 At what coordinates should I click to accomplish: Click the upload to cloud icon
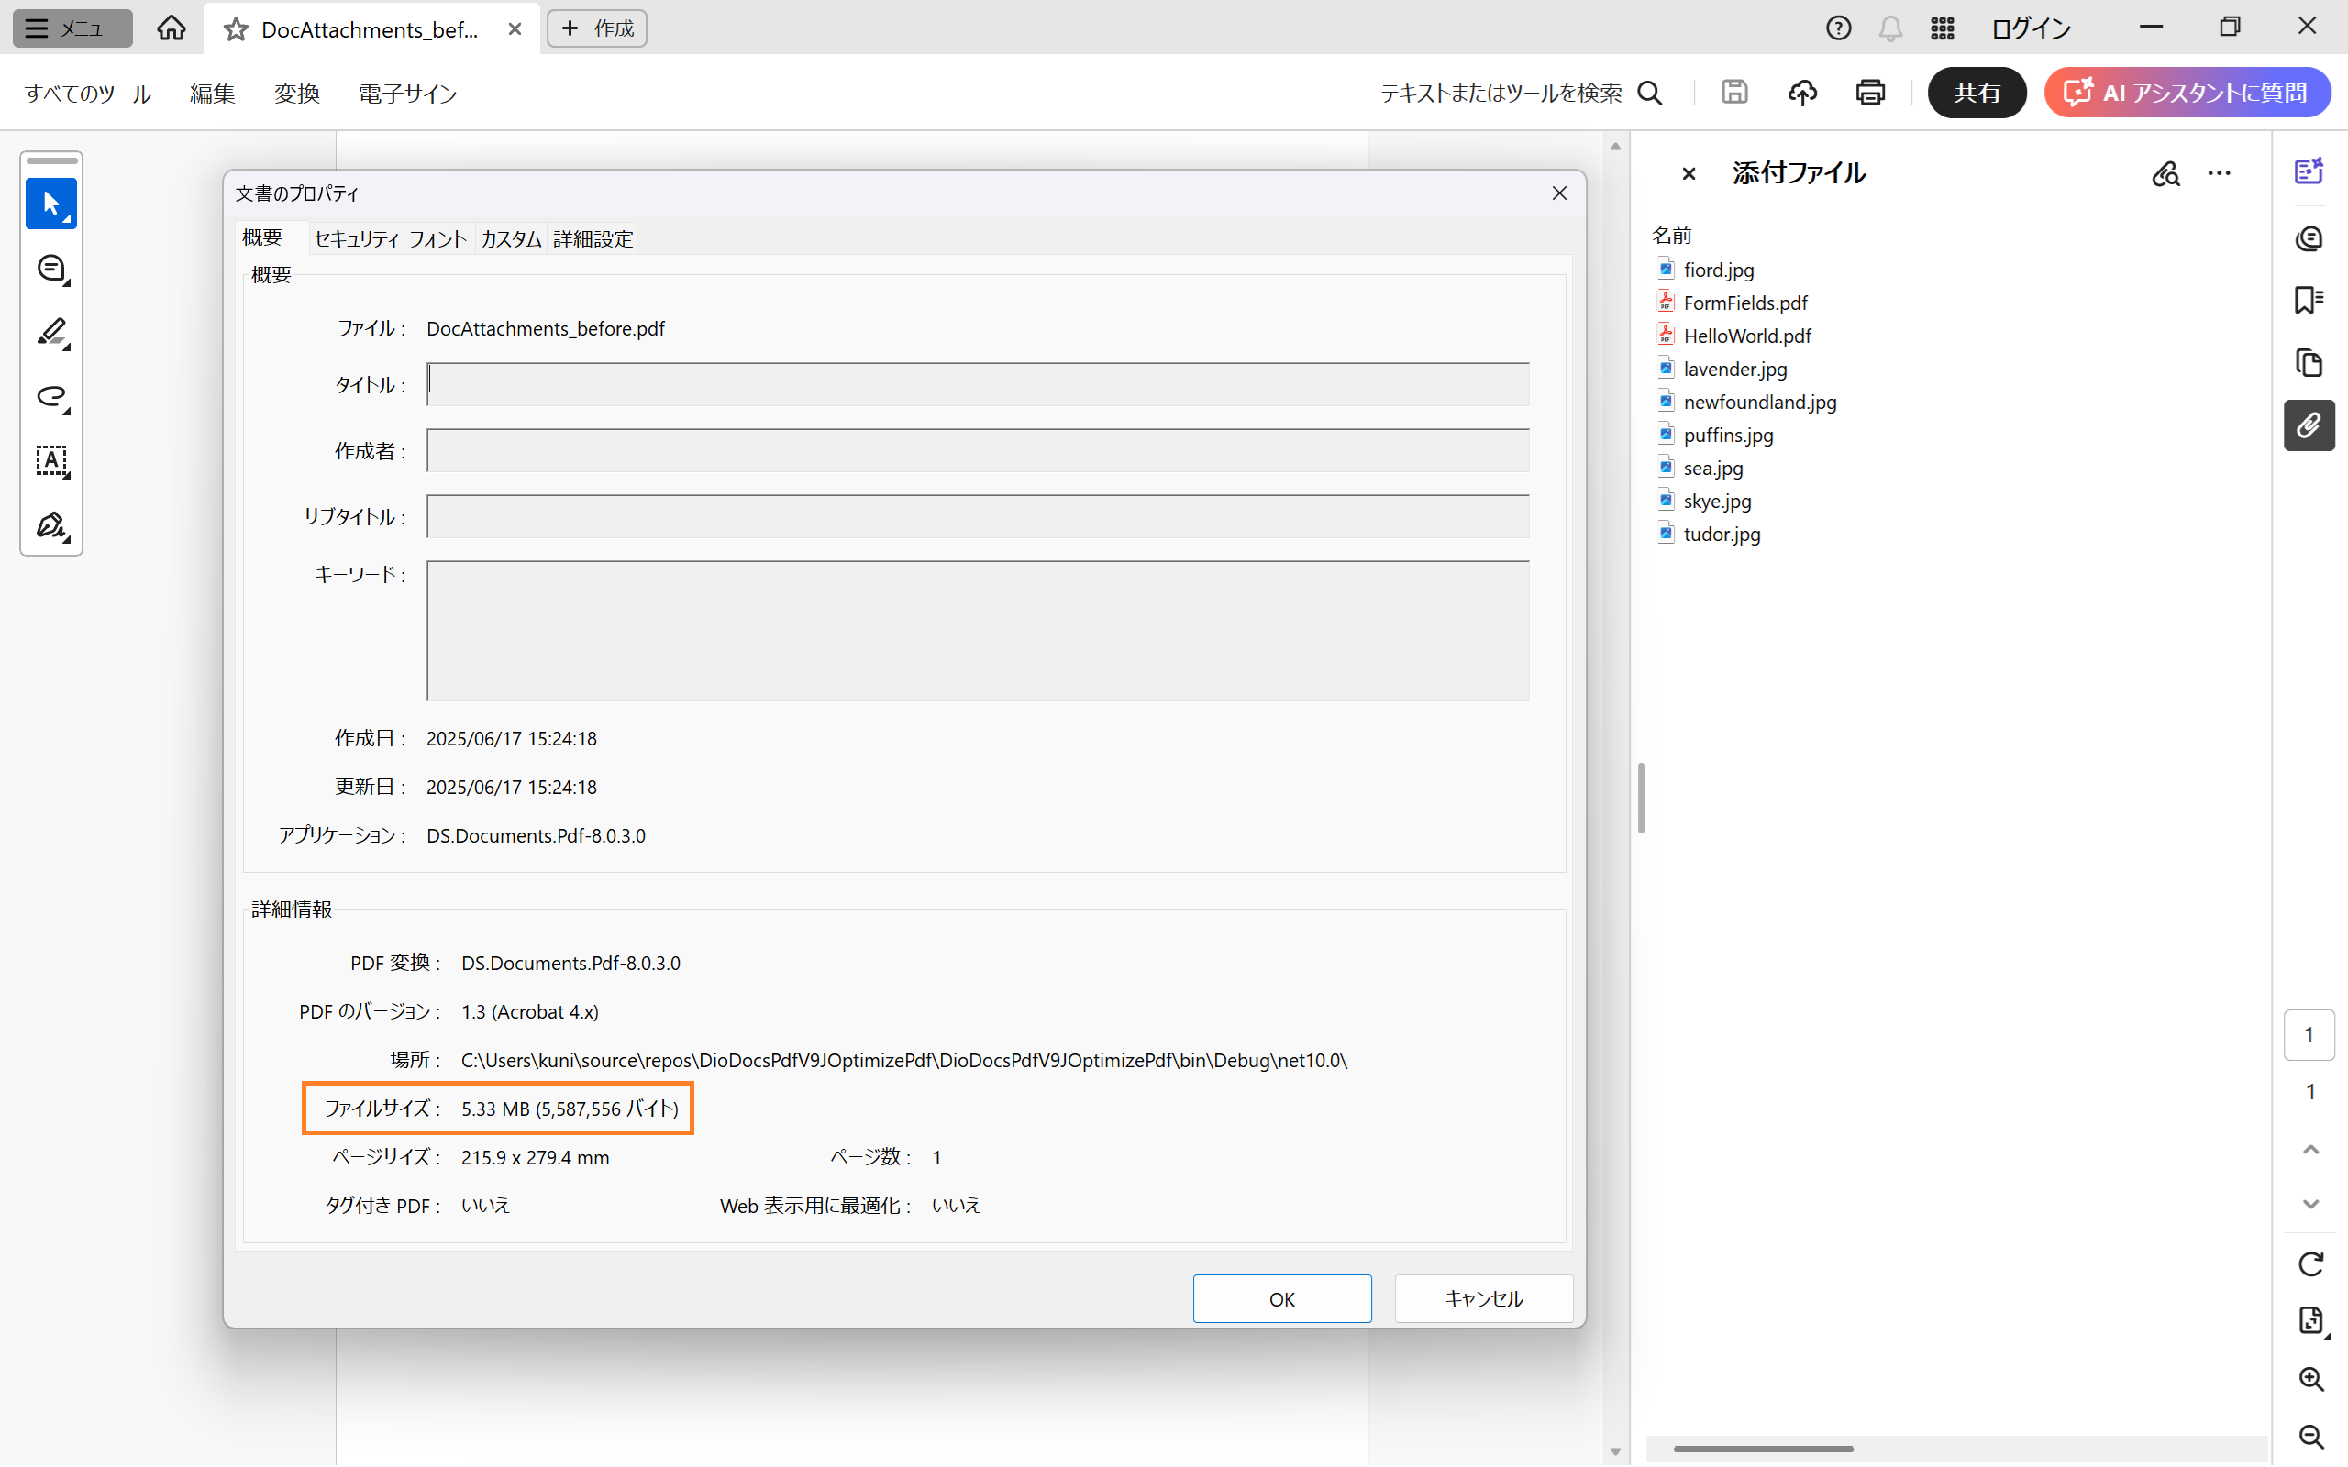(1801, 94)
